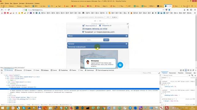Collapse the column-info div node
This screenshot has height=110, width=197.
pyautogui.click(x=6, y=79)
